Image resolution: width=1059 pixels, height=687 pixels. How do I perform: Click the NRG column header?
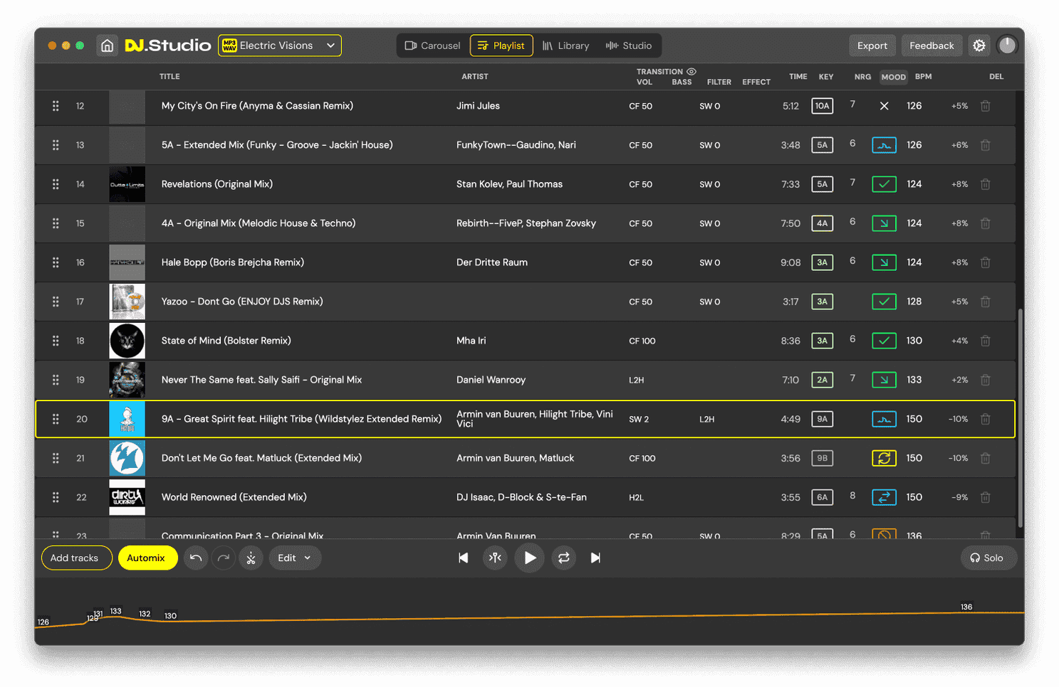(x=862, y=77)
